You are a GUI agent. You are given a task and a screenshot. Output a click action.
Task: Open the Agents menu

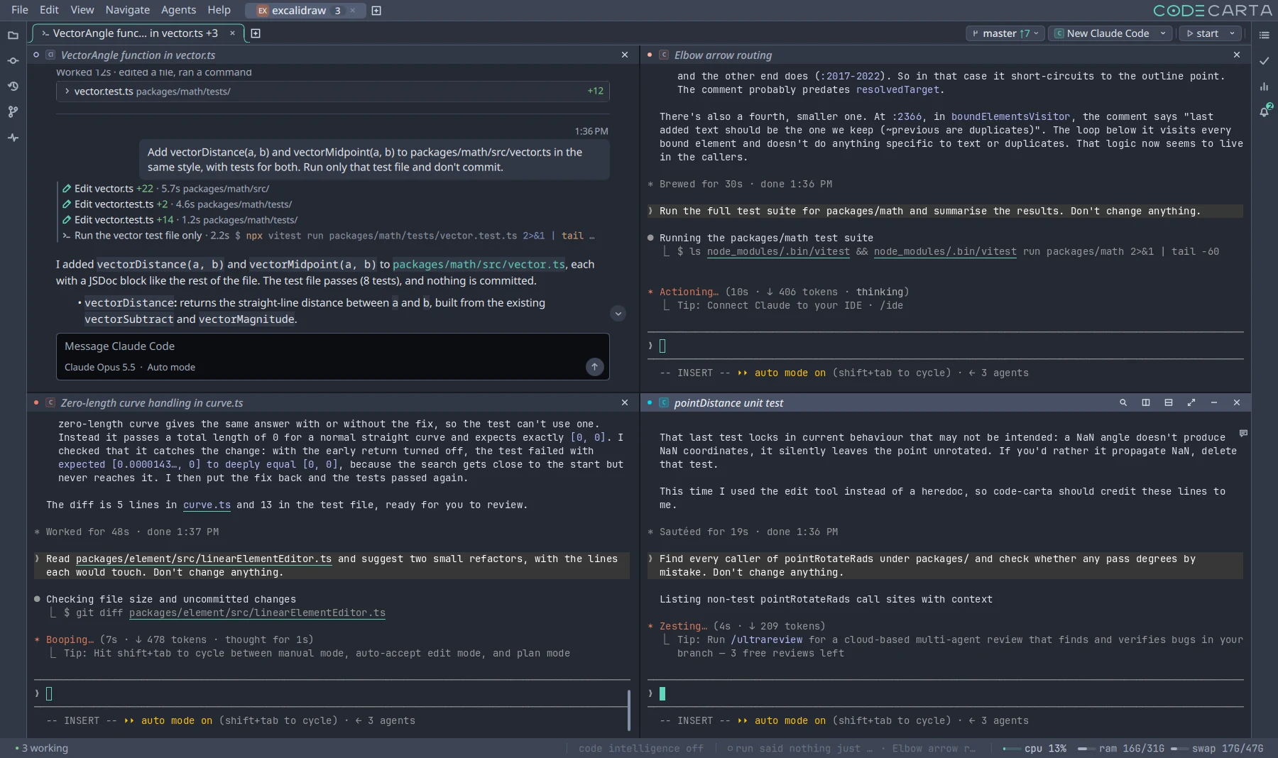[x=178, y=10]
